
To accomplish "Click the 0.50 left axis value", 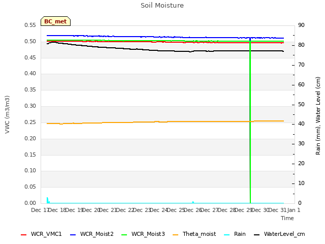I will [30, 41].
